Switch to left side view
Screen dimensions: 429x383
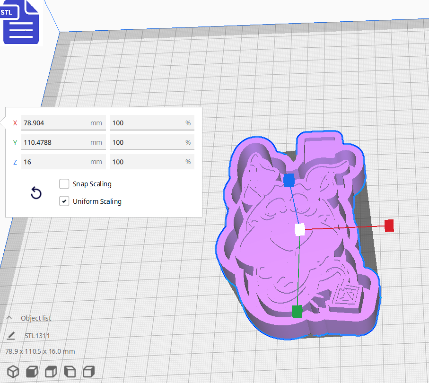pos(70,372)
